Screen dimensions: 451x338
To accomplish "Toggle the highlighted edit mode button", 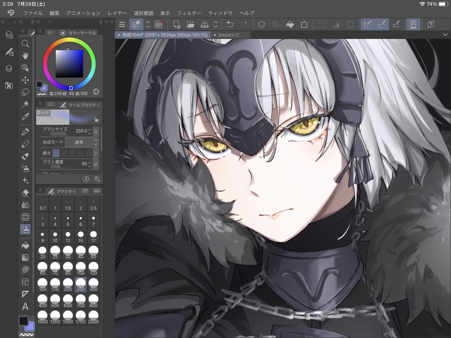I will click(x=136, y=24).
